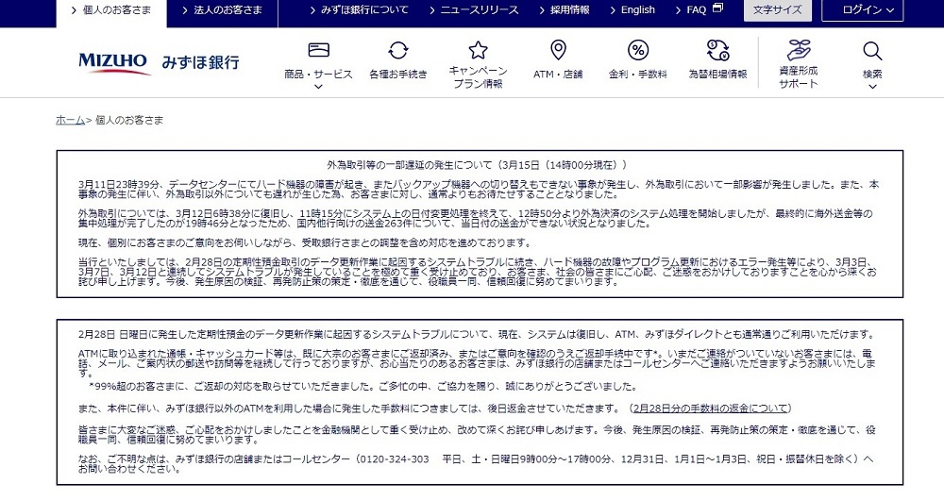Open the ログイン dropdown
The height and width of the screenshot is (500, 944).
[x=862, y=10]
